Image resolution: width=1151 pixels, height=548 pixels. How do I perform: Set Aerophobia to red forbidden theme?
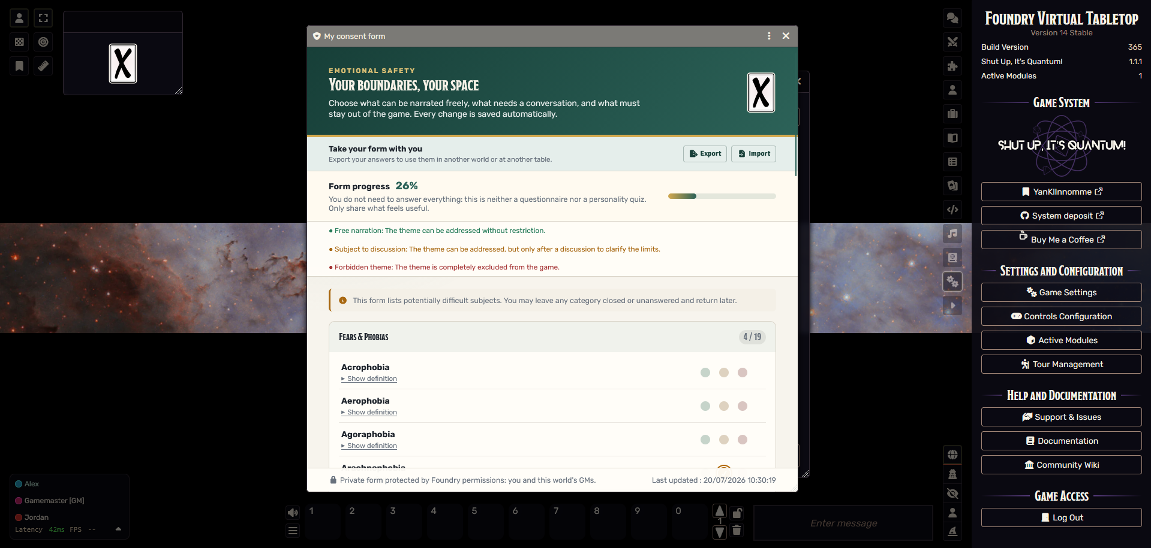click(x=743, y=406)
